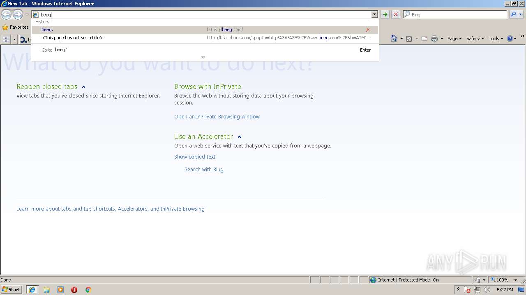Open the security padlock status dropdown
Image resolution: width=526 pixels, height=295 pixels.
pyautogui.click(x=480, y=280)
